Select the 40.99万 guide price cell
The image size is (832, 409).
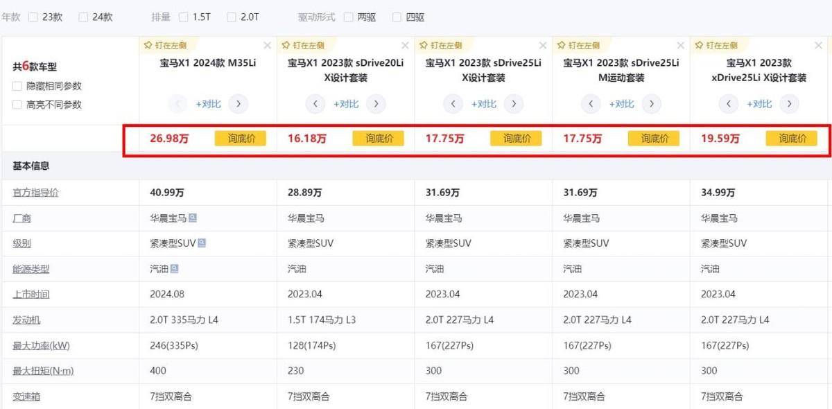click(x=208, y=193)
